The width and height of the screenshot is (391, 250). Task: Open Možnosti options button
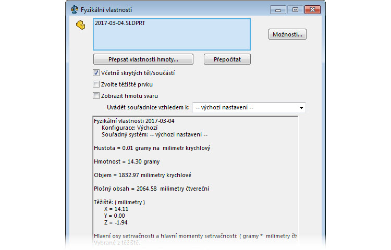(288, 34)
